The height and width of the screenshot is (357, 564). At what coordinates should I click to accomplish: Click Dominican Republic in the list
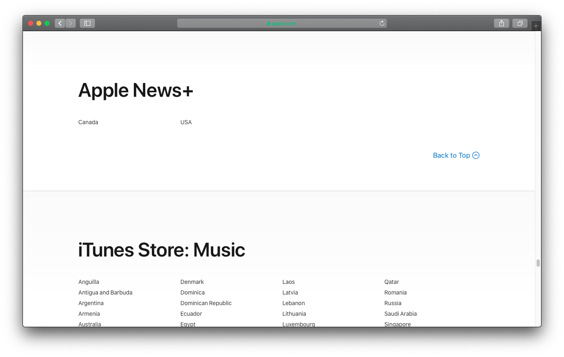206,303
